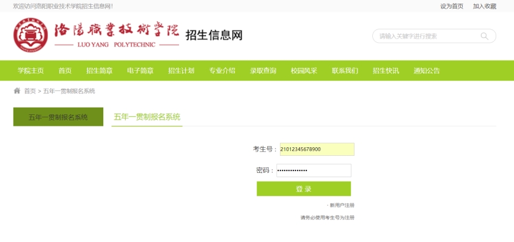Screen dimensions: 514x242
Task: Open the 招生简章 menu item
Action: [x=100, y=70]
